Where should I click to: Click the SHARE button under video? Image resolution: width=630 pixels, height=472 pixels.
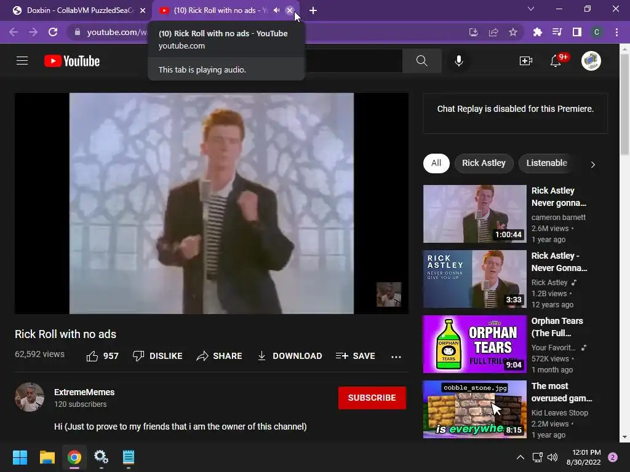click(220, 356)
